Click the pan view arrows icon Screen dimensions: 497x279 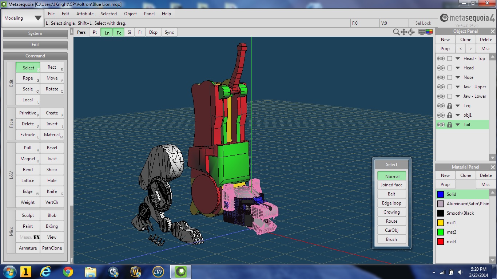[x=404, y=32]
